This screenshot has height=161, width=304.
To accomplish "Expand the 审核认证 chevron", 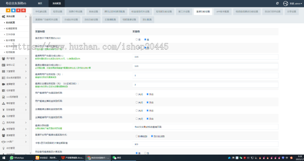I will [x=26, y=65].
